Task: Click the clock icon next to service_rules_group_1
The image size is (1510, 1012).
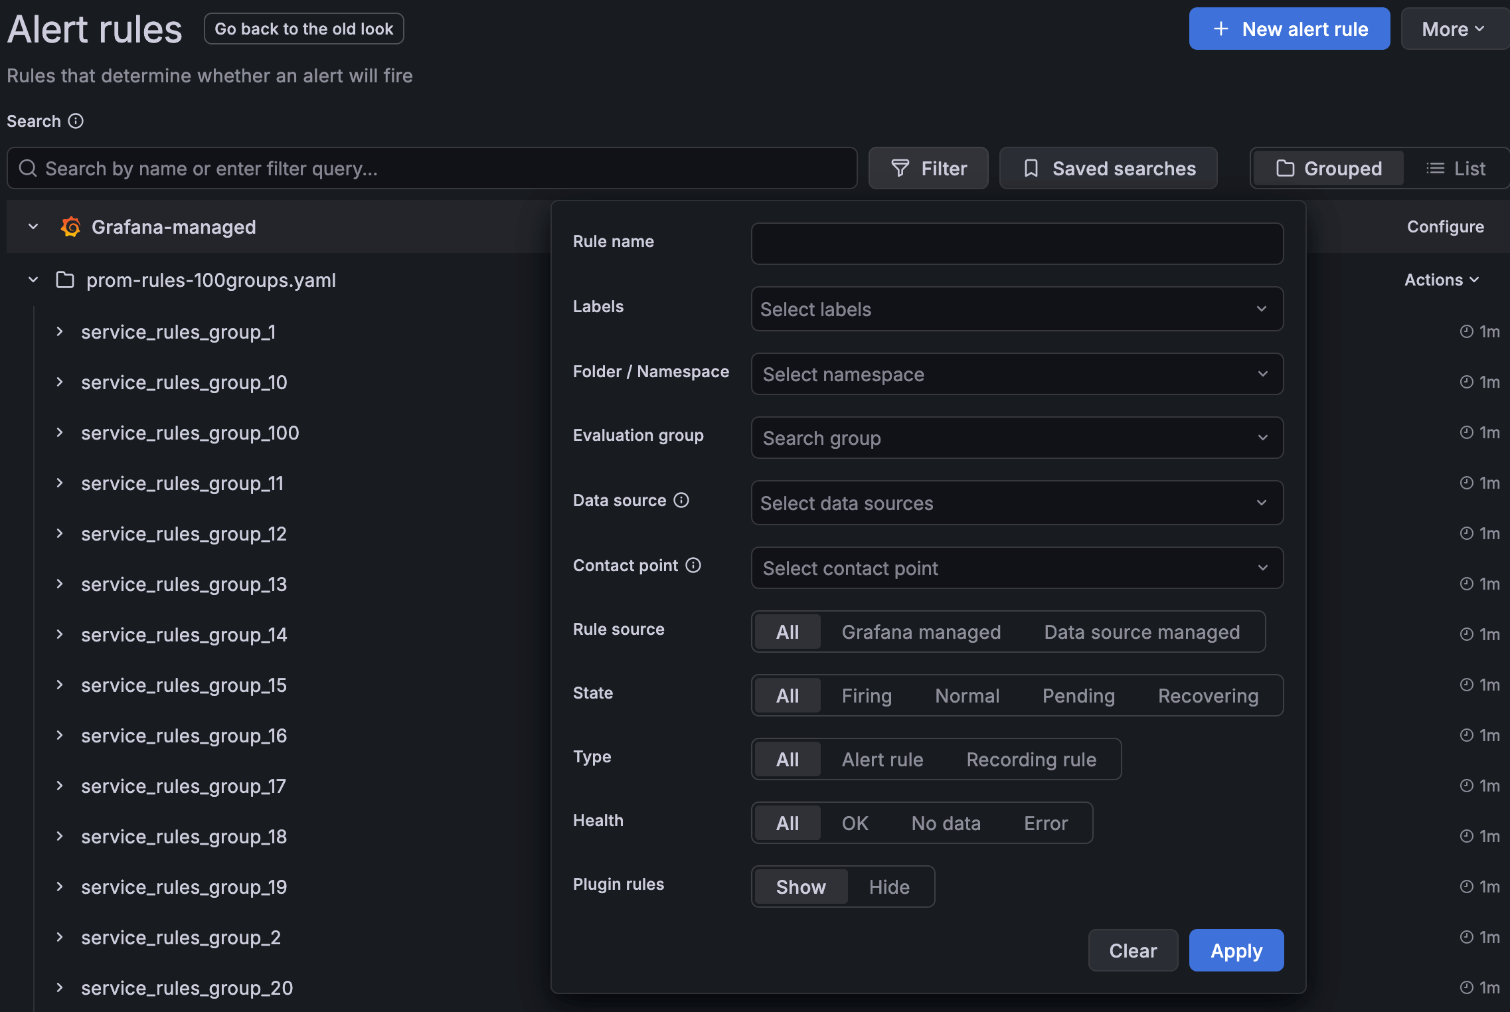Action: click(x=1467, y=331)
